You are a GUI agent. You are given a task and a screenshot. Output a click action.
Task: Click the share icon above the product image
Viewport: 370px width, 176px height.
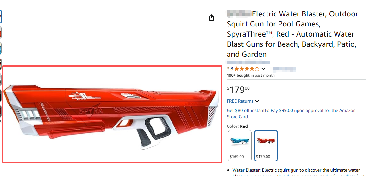(x=211, y=18)
